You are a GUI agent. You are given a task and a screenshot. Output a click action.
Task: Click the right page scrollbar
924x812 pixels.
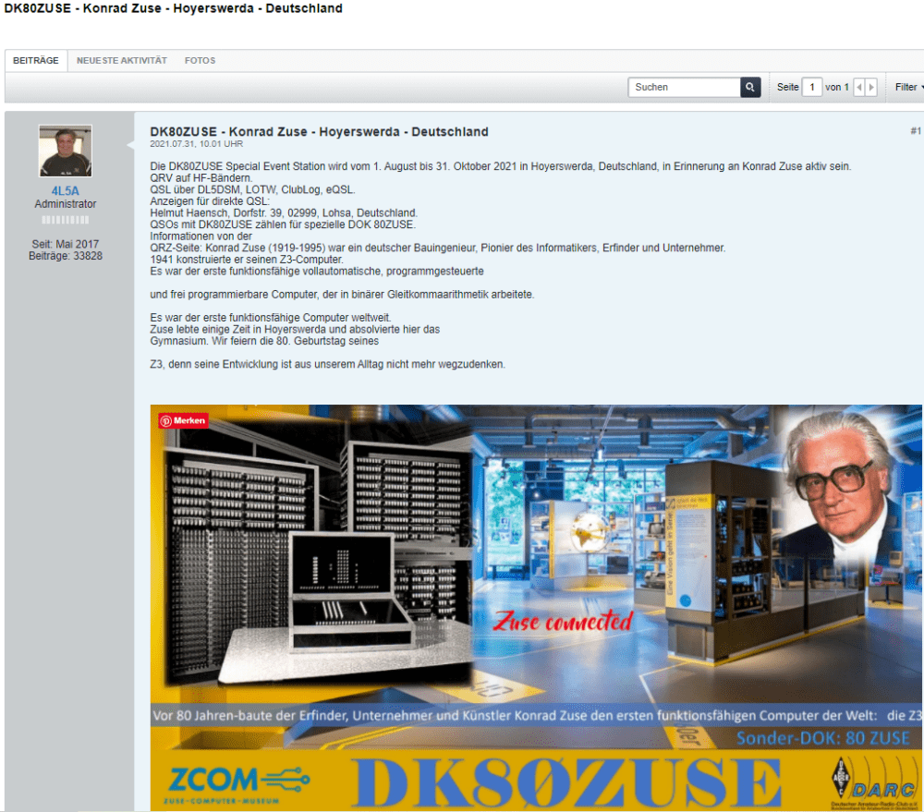tap(919, 406)
